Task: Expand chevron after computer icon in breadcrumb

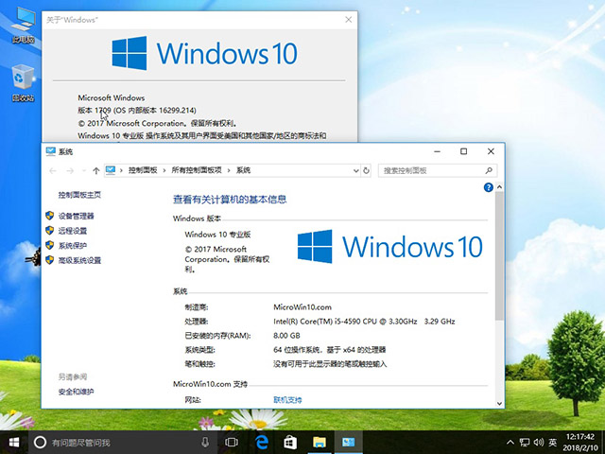Action: (121, 170)
